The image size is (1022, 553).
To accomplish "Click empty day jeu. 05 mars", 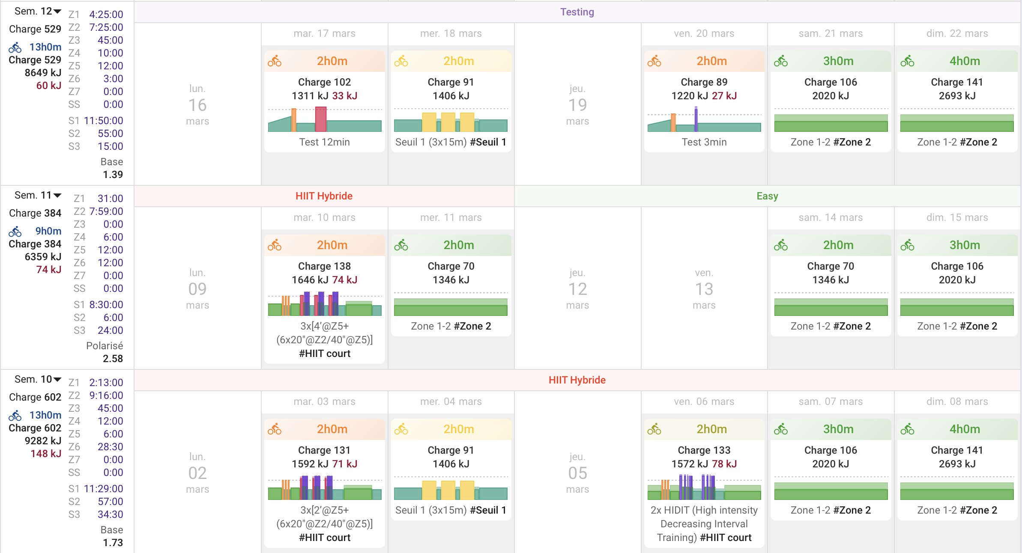I will coord(577,473).
